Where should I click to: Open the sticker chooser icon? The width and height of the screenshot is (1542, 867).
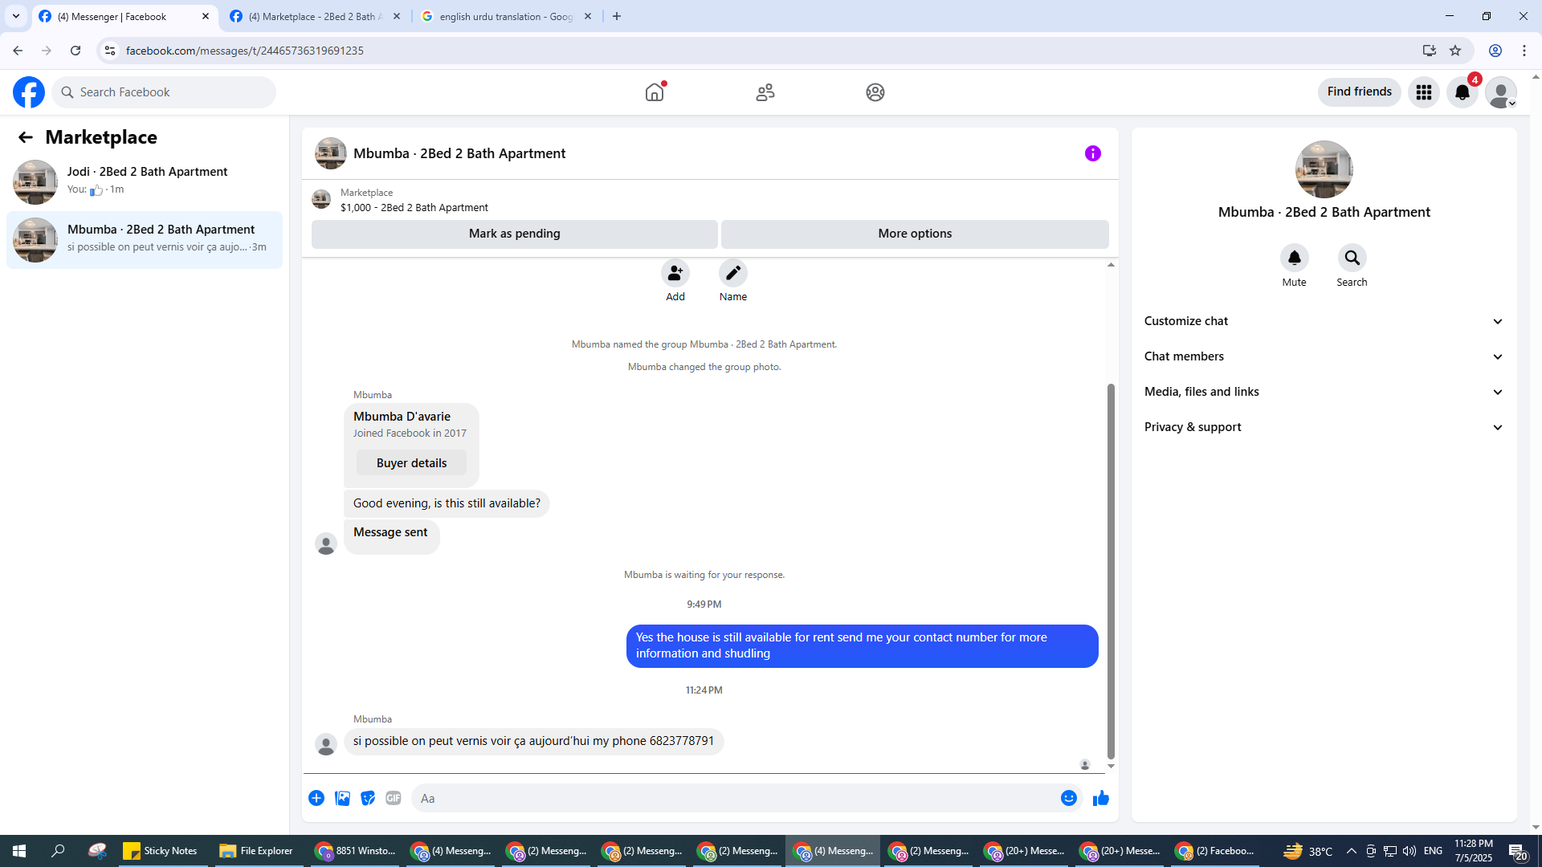point(368,798)
